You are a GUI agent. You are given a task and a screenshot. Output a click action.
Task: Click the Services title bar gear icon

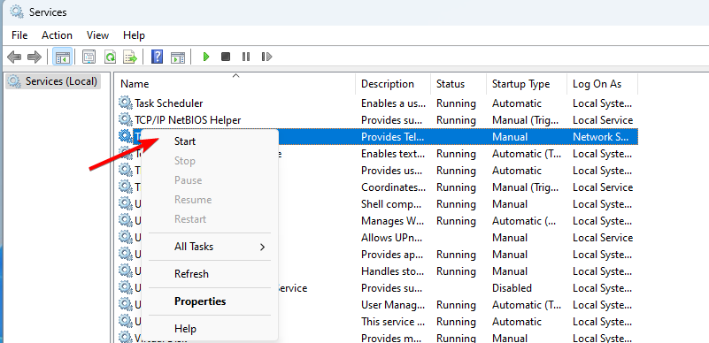(x=16, y=11)
